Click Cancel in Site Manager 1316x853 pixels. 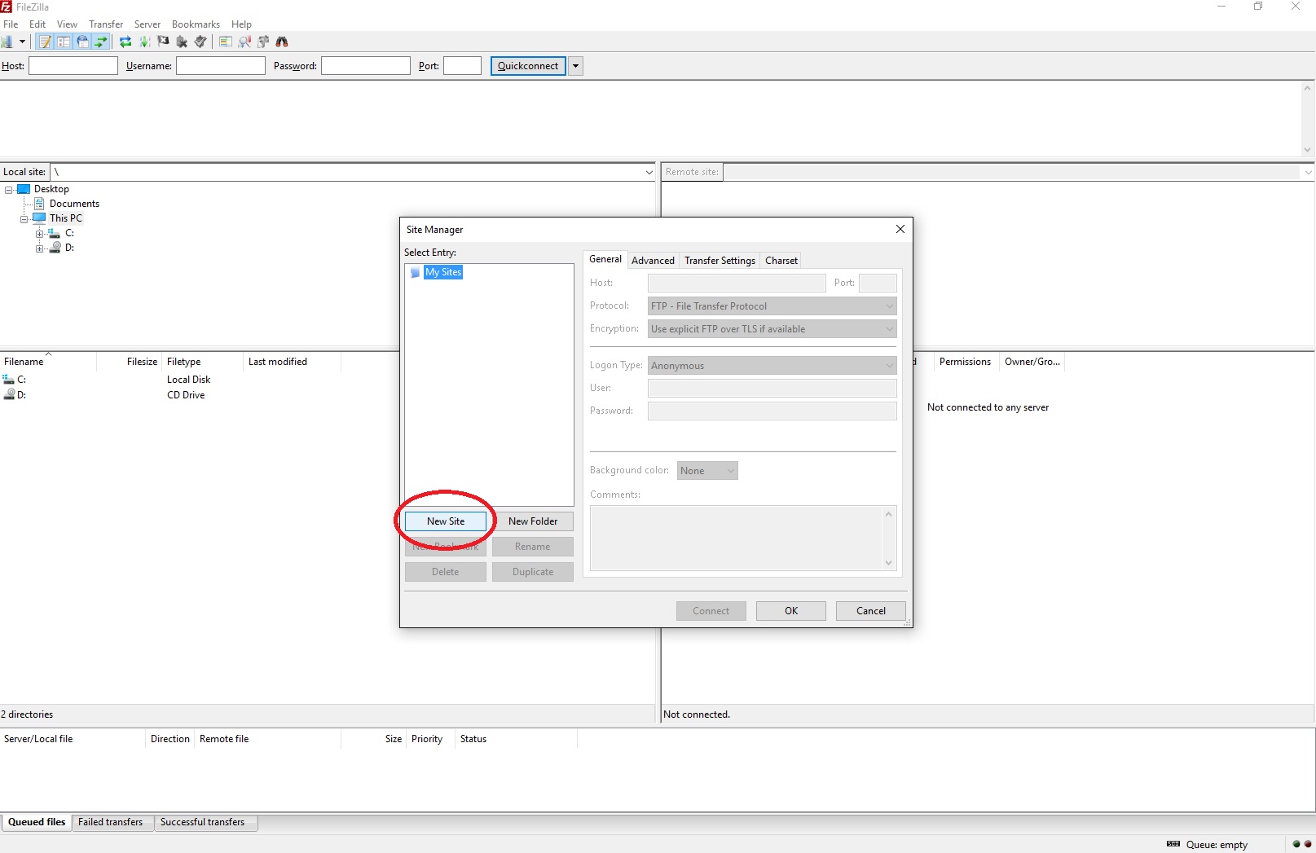(871, 611)
